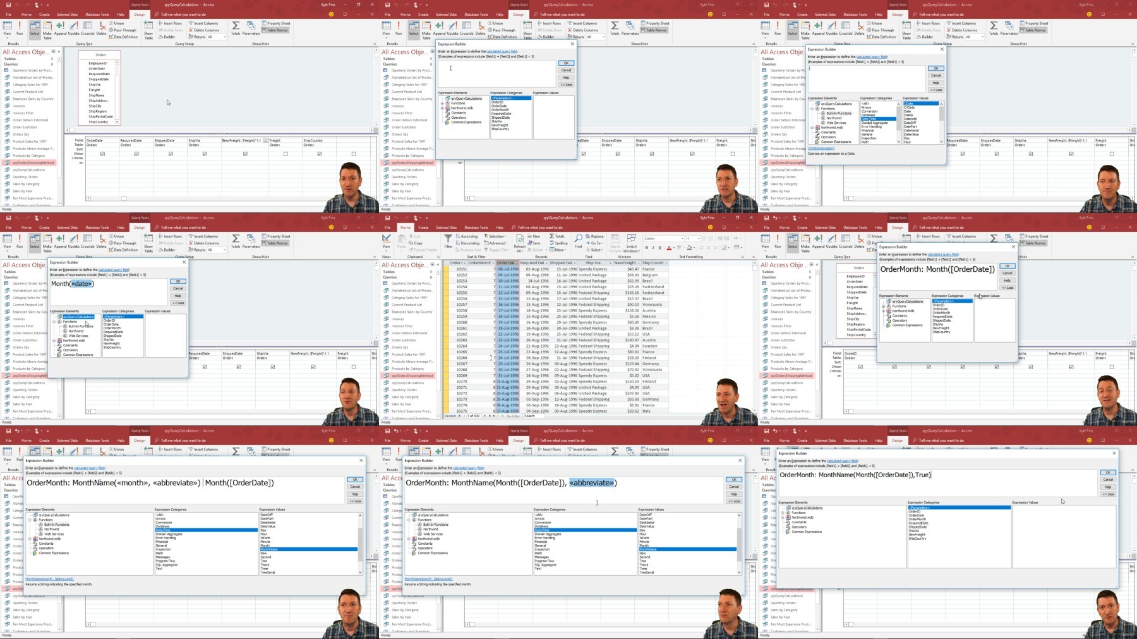
Task: Apply Underline in the Text Formatting group
Action: (x=659, y=248)
